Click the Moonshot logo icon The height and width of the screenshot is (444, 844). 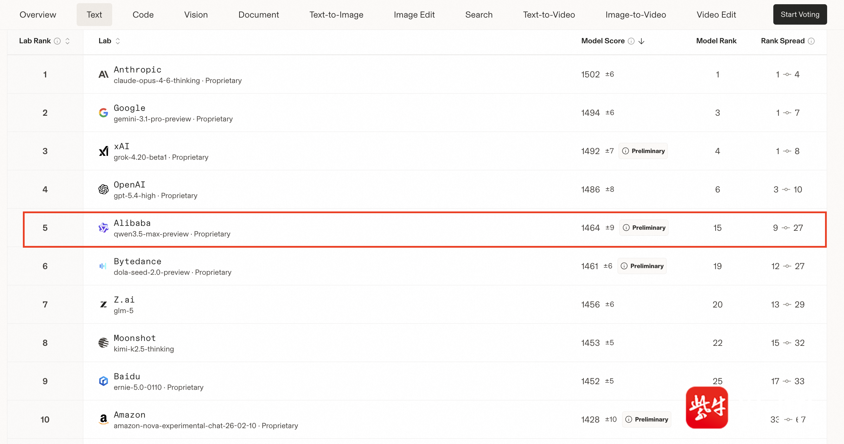click(103, 343)
